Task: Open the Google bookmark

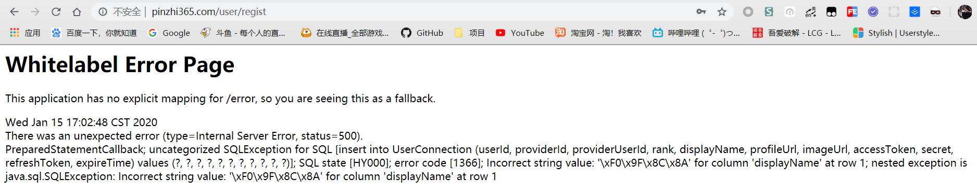Action: 169,33
